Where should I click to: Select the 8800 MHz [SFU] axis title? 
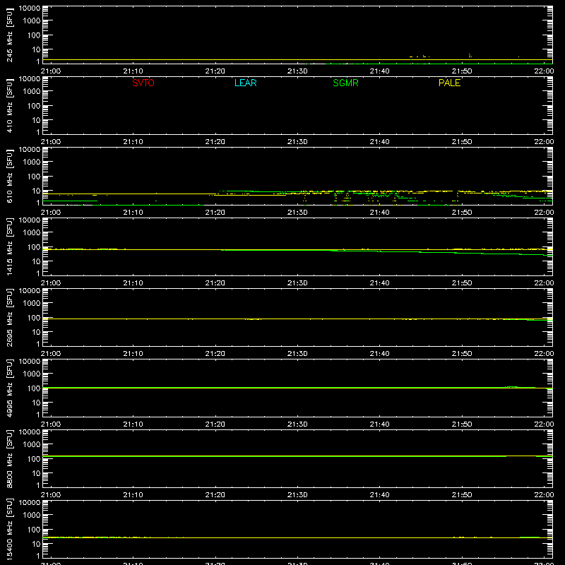(9, 458)
